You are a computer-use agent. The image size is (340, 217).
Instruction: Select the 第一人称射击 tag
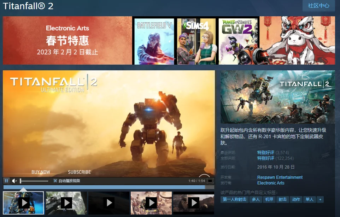click(234, 199)
